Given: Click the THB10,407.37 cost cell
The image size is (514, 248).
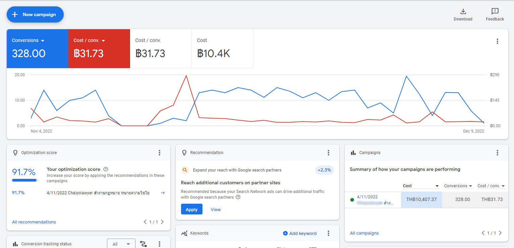Looking at the screenshot, I should 421,199.
